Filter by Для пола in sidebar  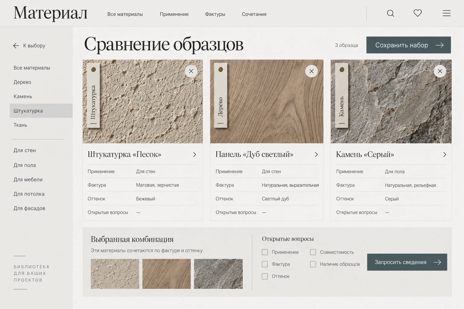click(x=24, y=165)
